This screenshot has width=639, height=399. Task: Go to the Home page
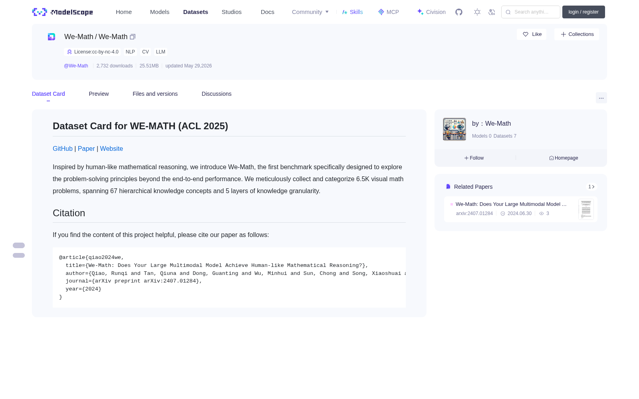[x=124, y=12]
